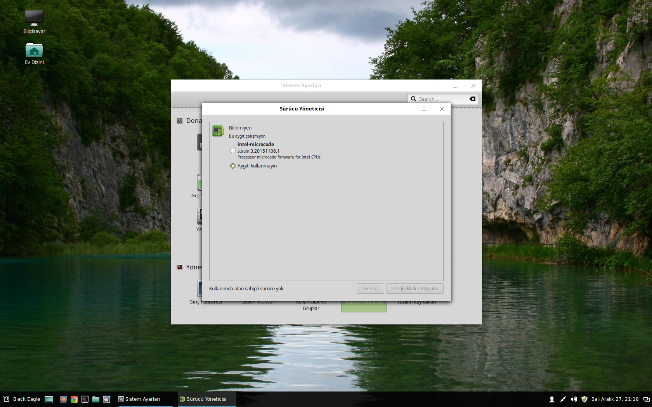Click the 'Geri al' button
The image size is (652, 407).
tap(370, 288)
